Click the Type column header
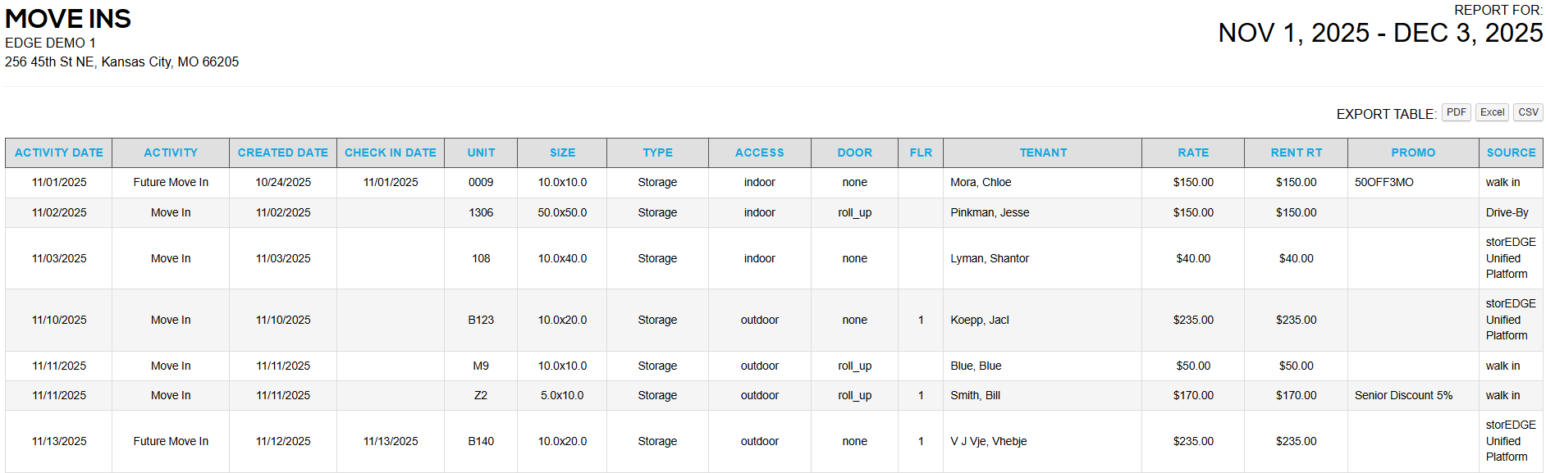Image resolution: width=1546 pixels, height=473 pixels. tap(657, 152)
